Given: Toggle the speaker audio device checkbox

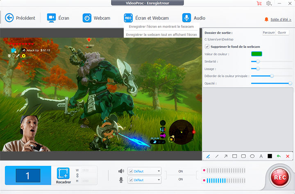Looking at the screenshot, I should tap(131, 171).
